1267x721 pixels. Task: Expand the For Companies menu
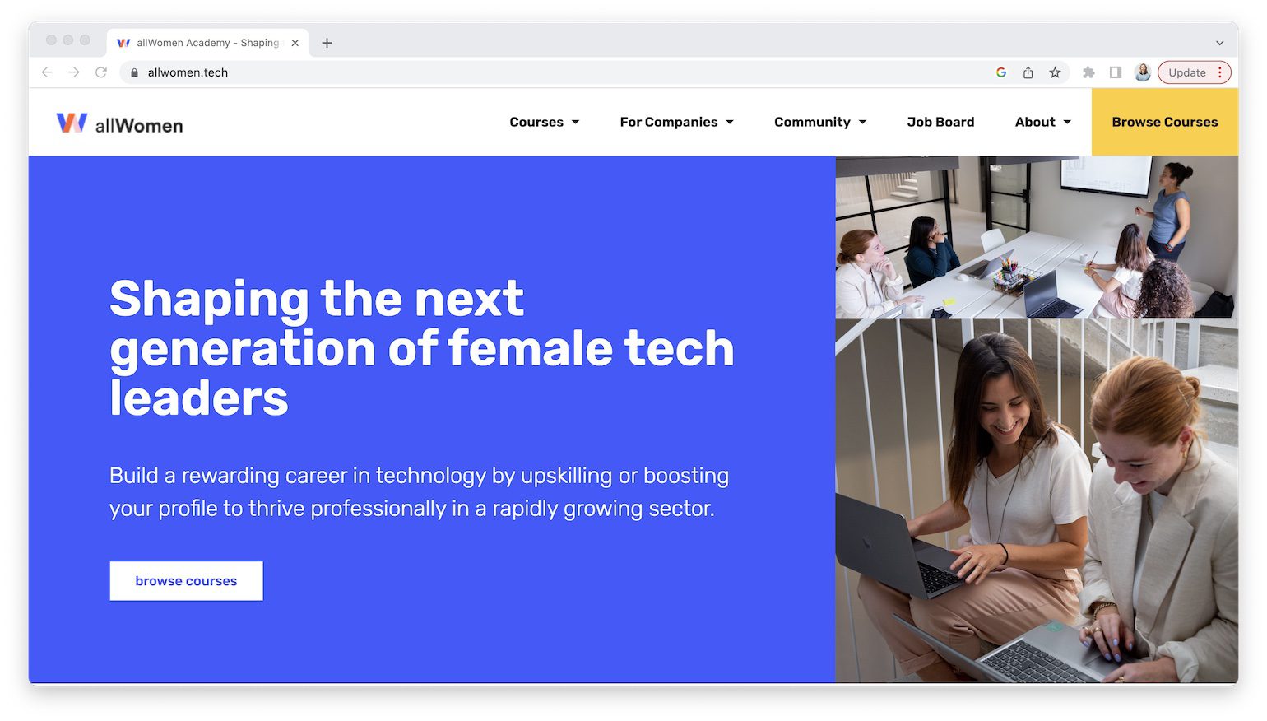pos(676,122)
